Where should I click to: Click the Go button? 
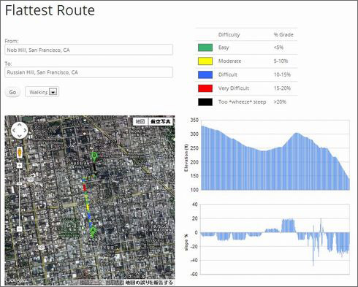12,92
